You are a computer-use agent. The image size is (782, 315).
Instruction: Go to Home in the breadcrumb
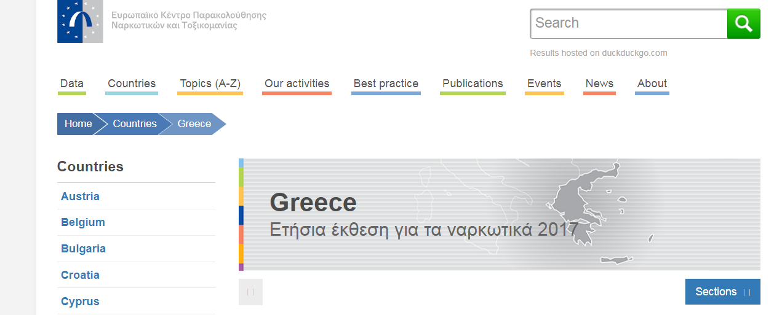[78, 124]
